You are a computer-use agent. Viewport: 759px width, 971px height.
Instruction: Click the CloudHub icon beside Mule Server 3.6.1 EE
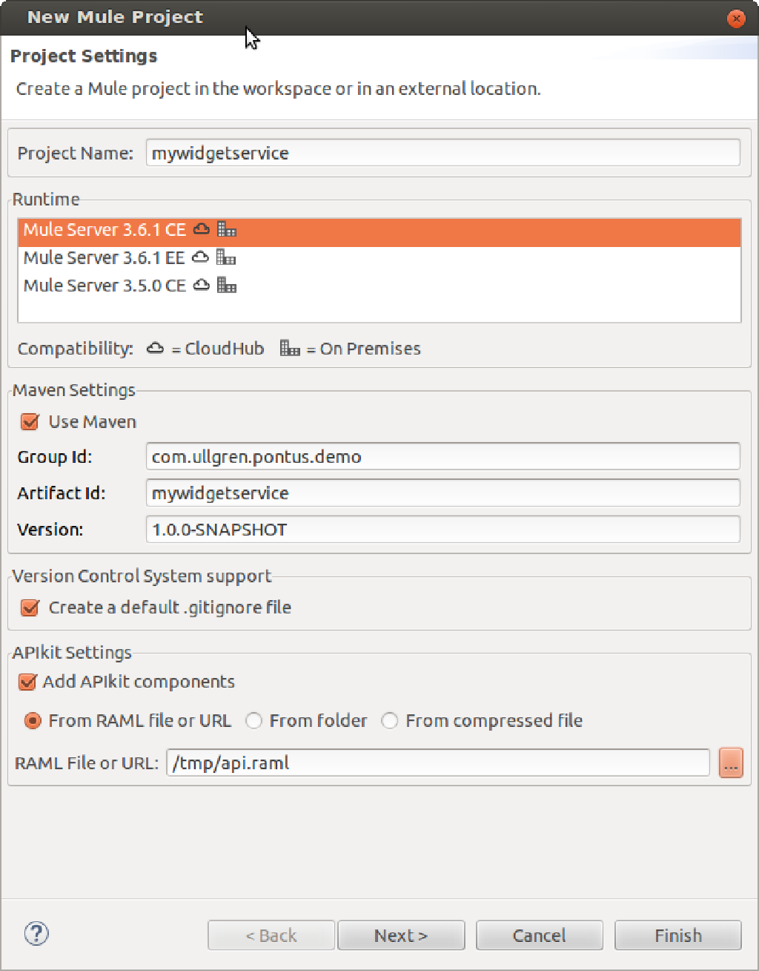click(199, 257)
